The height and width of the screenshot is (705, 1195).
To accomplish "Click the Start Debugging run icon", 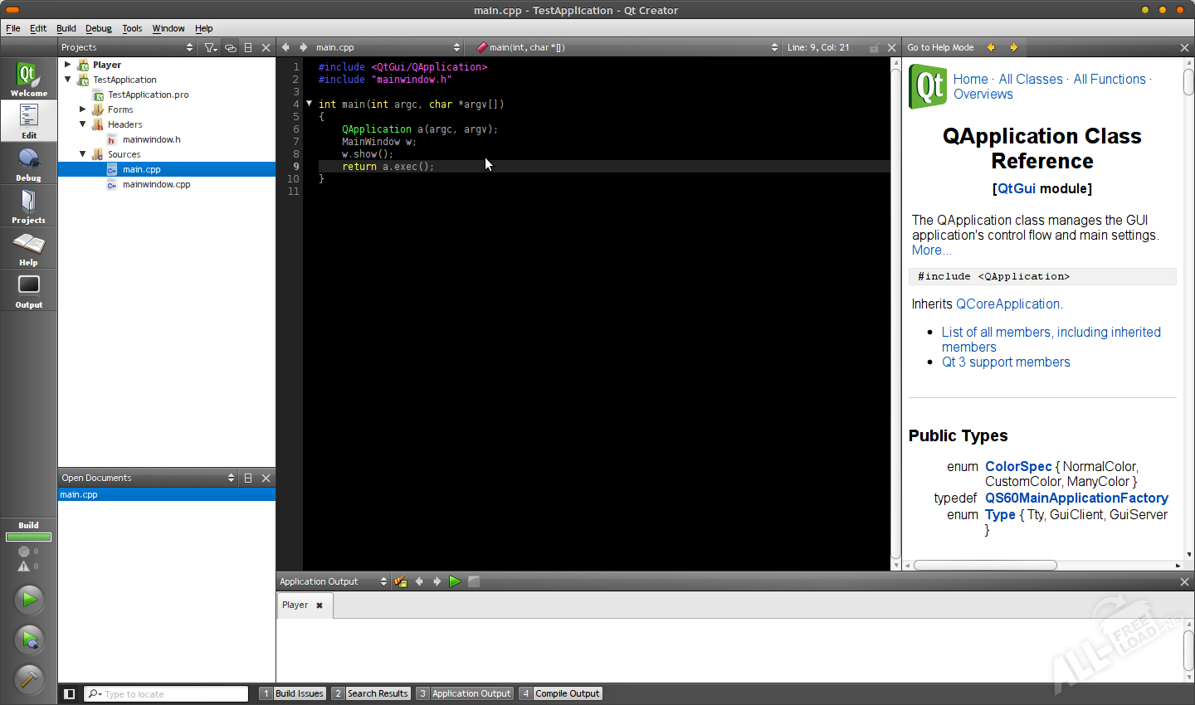I will 29,639.
